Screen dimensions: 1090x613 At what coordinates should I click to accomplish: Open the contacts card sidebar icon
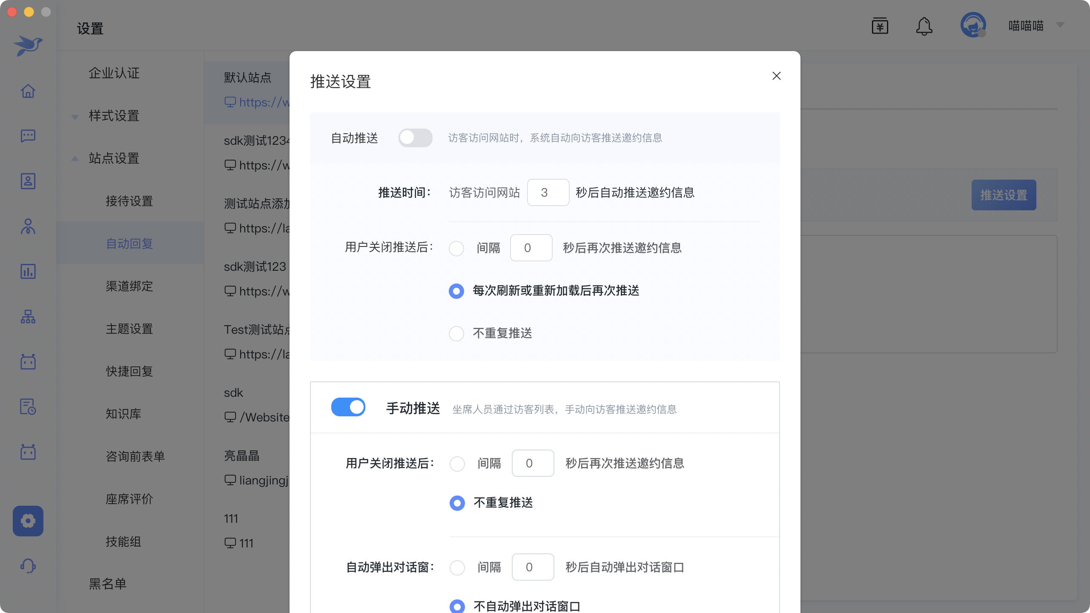pyautogui.click(x=28, y=181)
